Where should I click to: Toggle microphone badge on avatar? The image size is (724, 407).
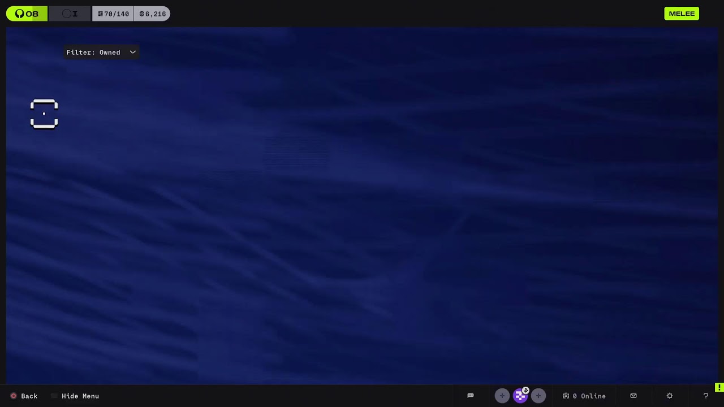click(x=525, y=390)
